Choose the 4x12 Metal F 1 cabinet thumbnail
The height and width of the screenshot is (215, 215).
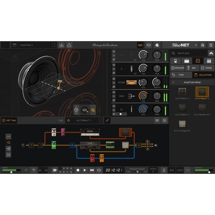[x=182, y=92]
